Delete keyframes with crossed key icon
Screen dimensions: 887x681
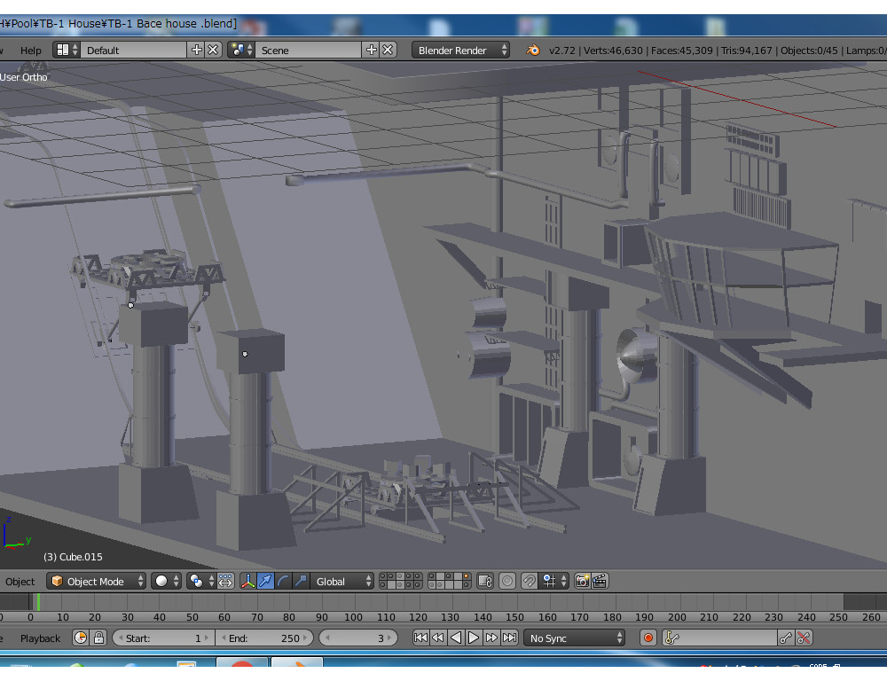coord(804,638)
